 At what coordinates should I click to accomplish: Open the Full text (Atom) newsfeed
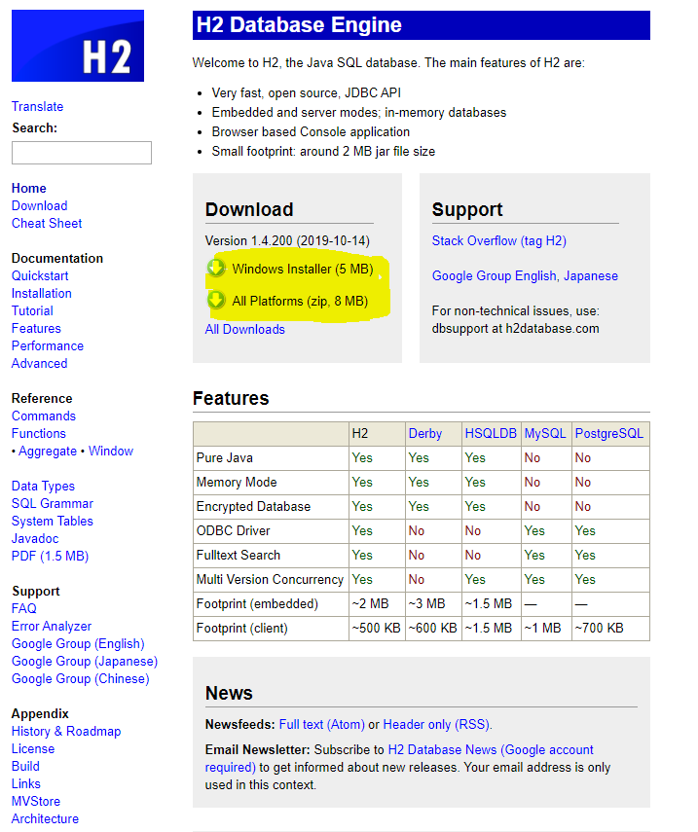pos(321,724)
